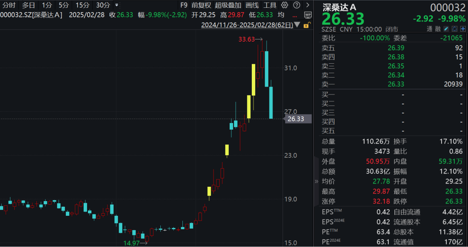
Task: Click the 自由流通 value 4.42亿
Action: 452,212
